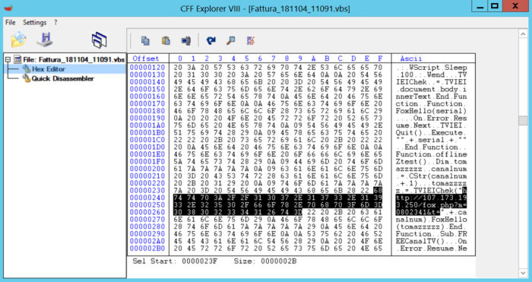Click the multiple windows icon
This screenshot has width=532, height=282.
99,40
